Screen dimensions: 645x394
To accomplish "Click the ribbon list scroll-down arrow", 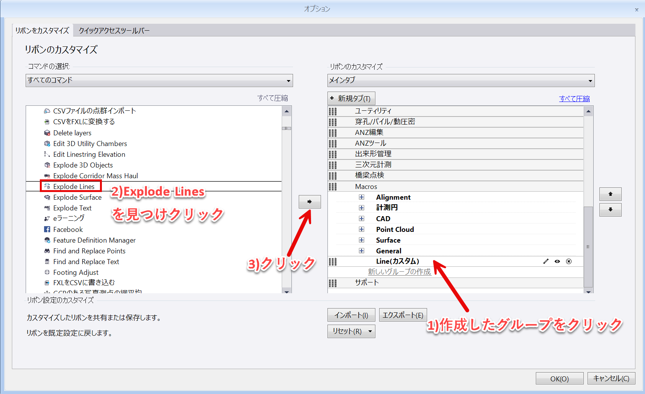I will tap(588, 291).
